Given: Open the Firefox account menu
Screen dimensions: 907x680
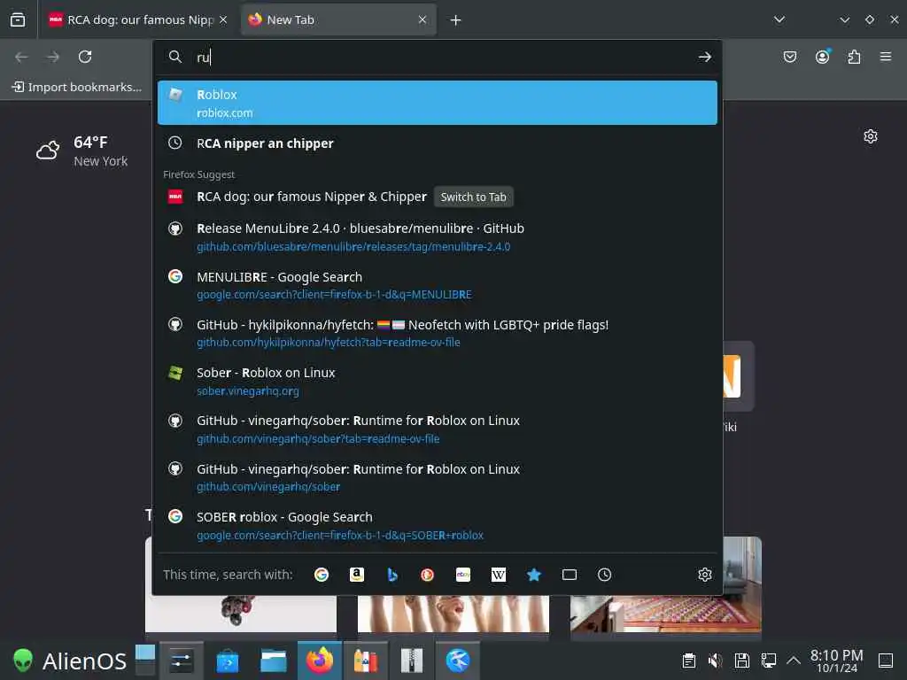Looking at the screenshot, I should [822, 57].
